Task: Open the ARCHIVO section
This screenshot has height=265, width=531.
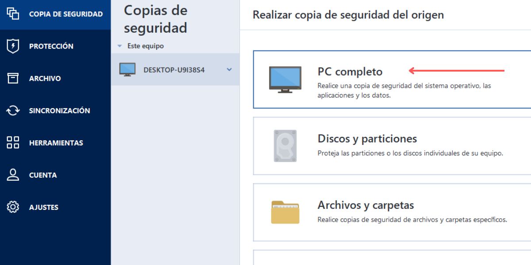Action: (x=55, y=78)
